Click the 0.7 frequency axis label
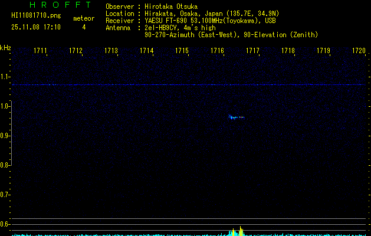Image resolution: width=371 pixels, height=236 pixels. pyautogui.click(x=5, y=195)
